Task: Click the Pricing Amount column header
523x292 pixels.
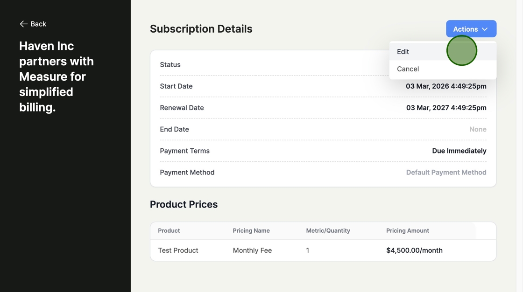Action: pos(407,230)
